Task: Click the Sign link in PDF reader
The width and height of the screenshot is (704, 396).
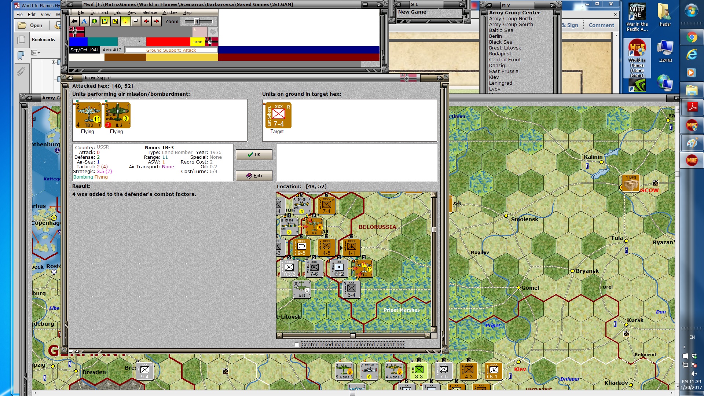Action: tap(571, 25)
